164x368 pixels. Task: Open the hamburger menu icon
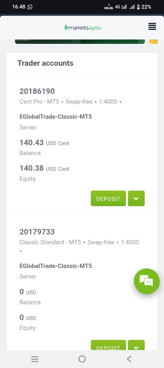152,27
